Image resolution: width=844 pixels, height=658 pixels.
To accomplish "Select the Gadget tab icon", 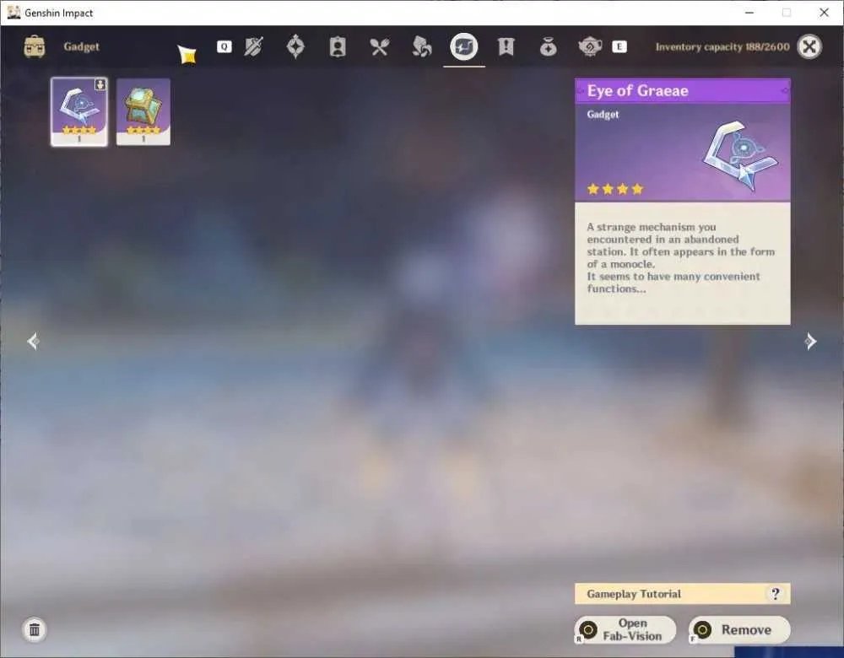I will (464, 46).
